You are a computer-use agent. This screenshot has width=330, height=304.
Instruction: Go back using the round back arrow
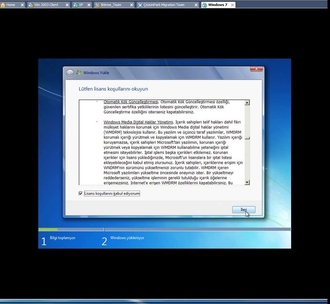(70, 73)
